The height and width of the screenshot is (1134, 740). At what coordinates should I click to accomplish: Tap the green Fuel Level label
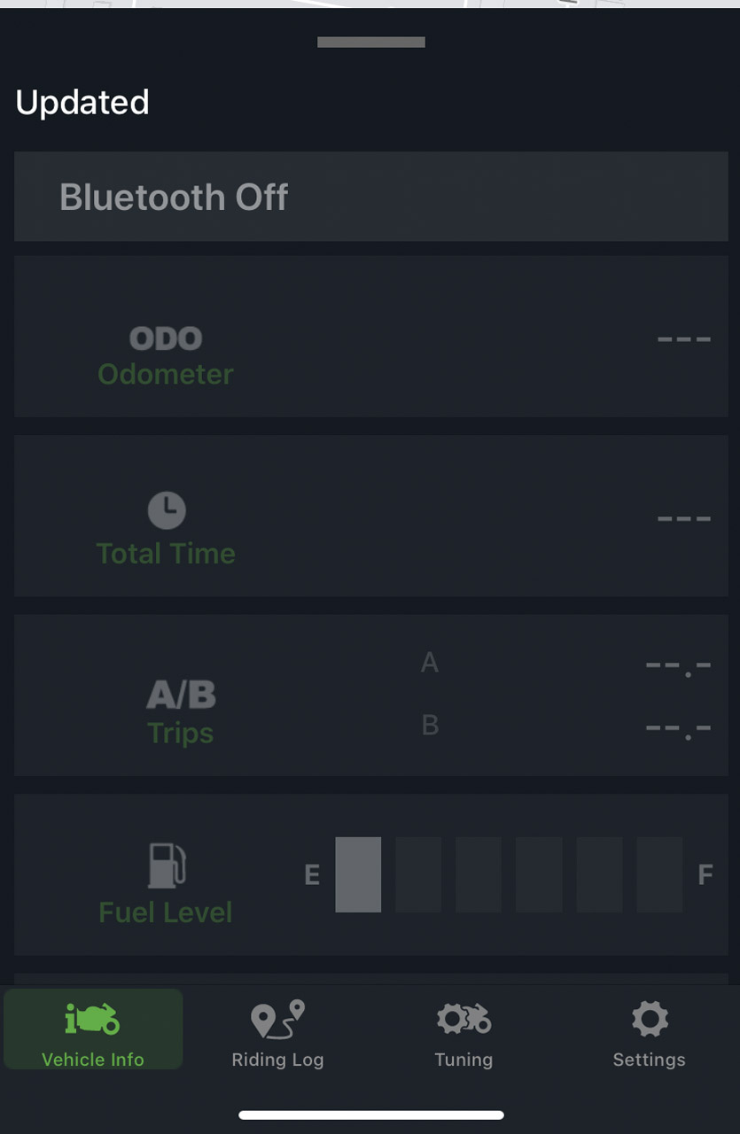(166, 913)
